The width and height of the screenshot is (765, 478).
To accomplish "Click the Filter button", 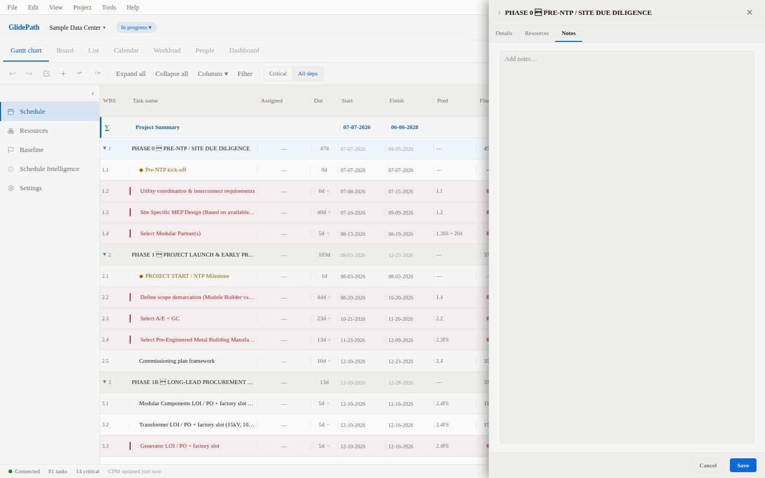I will tap(245, 74).
